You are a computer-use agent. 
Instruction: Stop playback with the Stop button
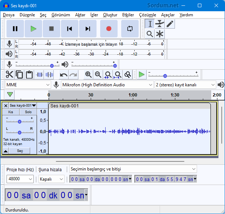coord(52,29)
